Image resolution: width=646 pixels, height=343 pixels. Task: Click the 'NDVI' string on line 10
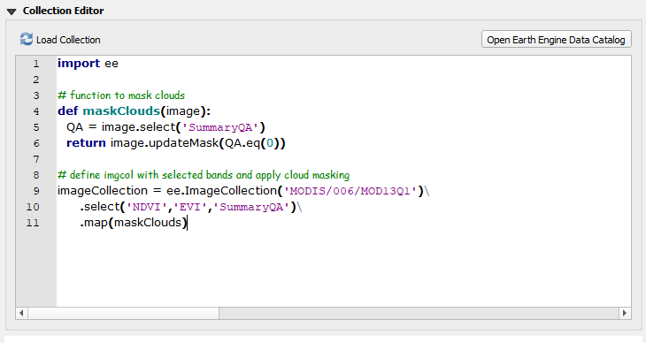(147, 207)
